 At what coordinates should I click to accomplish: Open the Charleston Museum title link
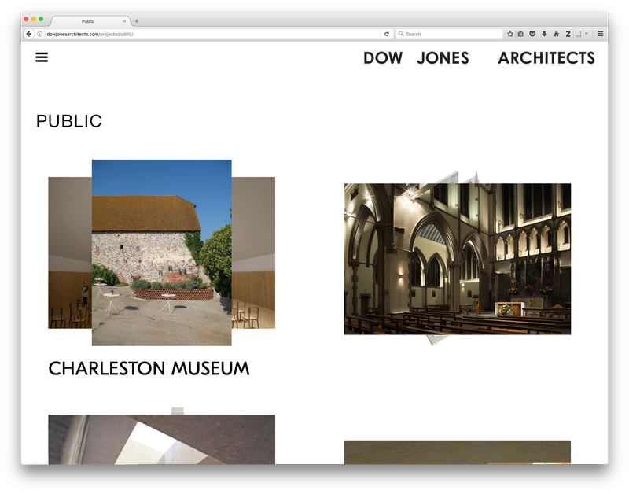coord(149,368)
